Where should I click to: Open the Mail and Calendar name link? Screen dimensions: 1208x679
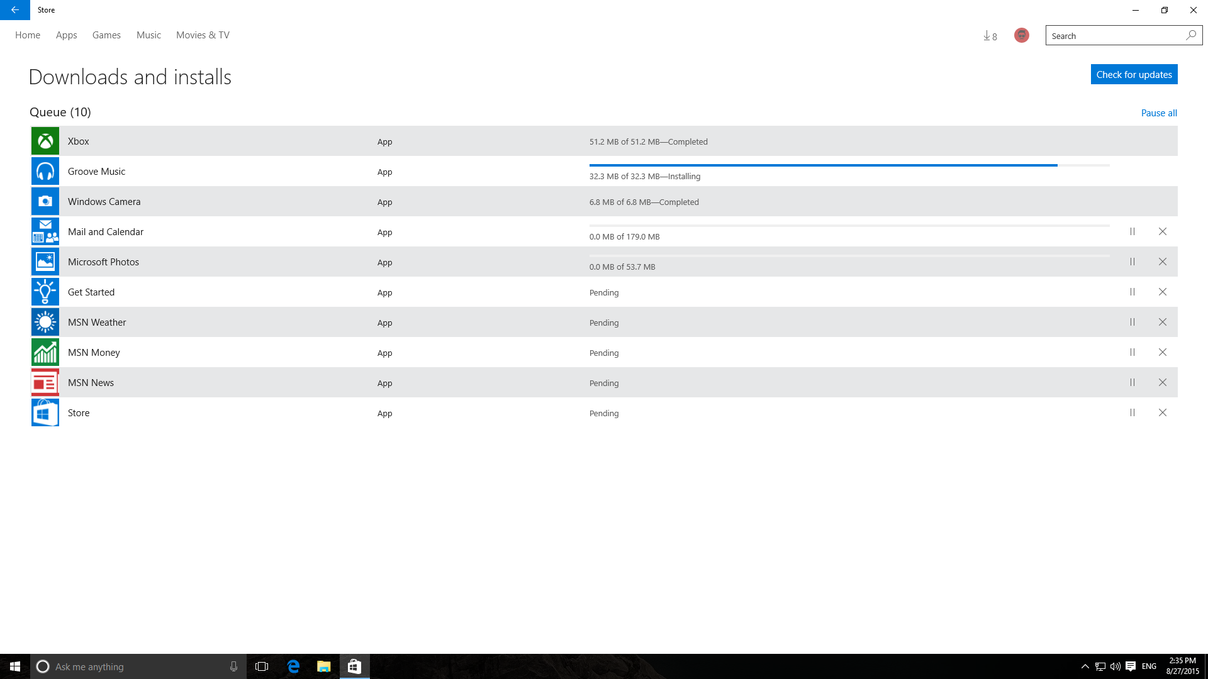tap(106, 232)
